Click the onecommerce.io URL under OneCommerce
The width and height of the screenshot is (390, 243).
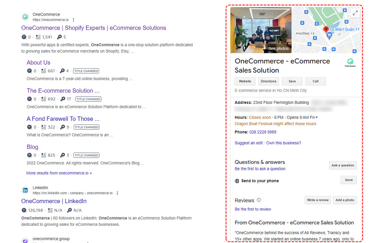click(51, 20)
